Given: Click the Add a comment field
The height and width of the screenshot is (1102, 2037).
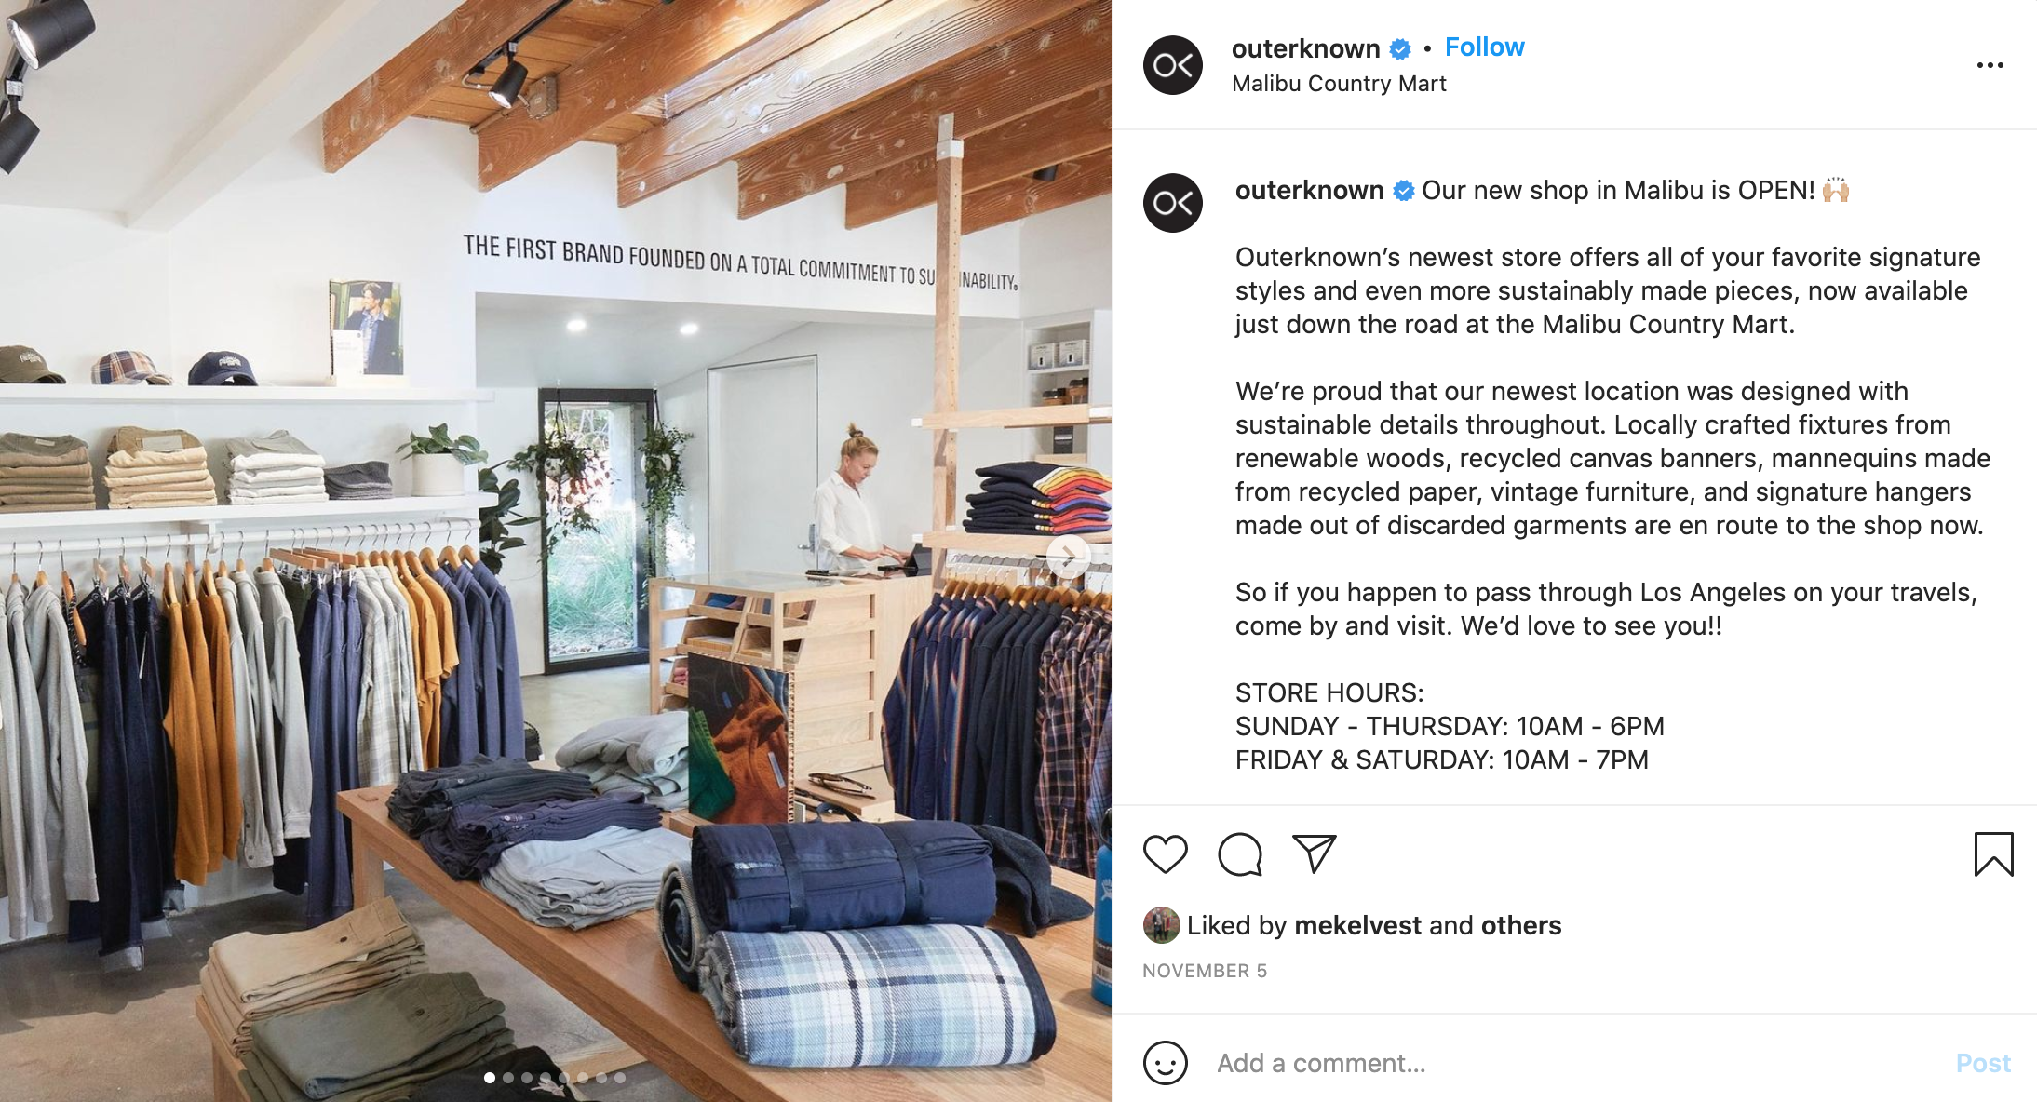Looking at the screenshot, I should [1573, 1063].
